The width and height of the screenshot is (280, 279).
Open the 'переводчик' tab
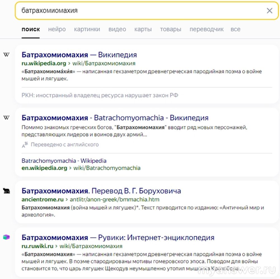[x=206, y=29]
